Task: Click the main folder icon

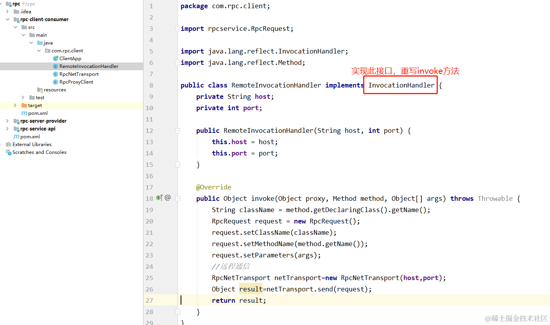Action: click(x=32, y=35)
